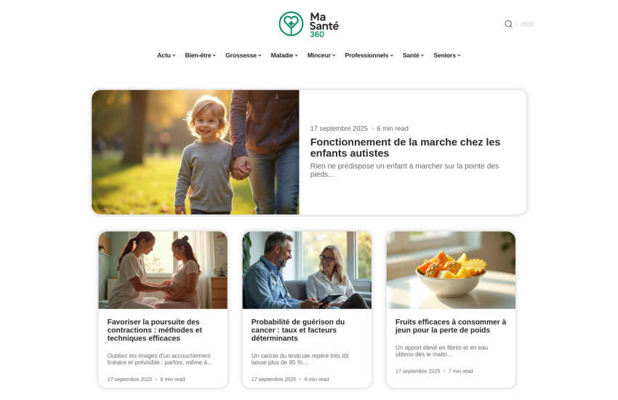Expand the Actu dropdown menu
This screenshot has width=618, height=400.
click(166, 55)
